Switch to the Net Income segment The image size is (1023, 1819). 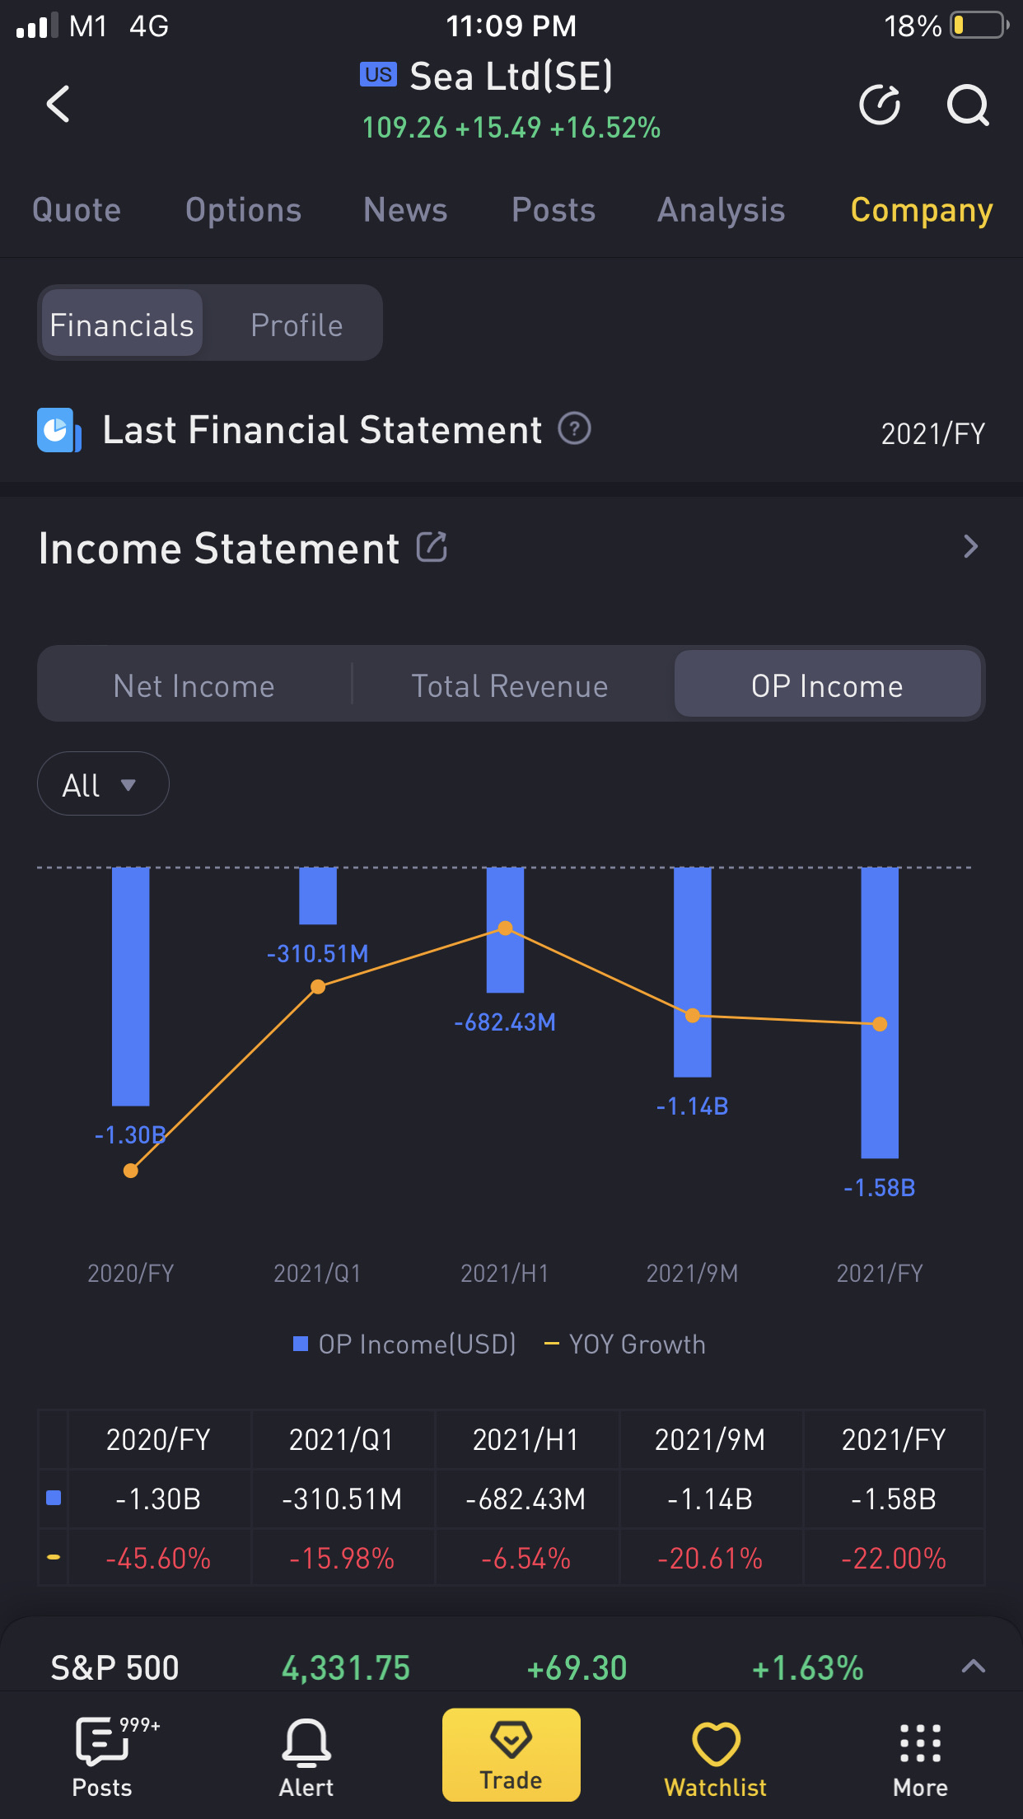point(194,685)
